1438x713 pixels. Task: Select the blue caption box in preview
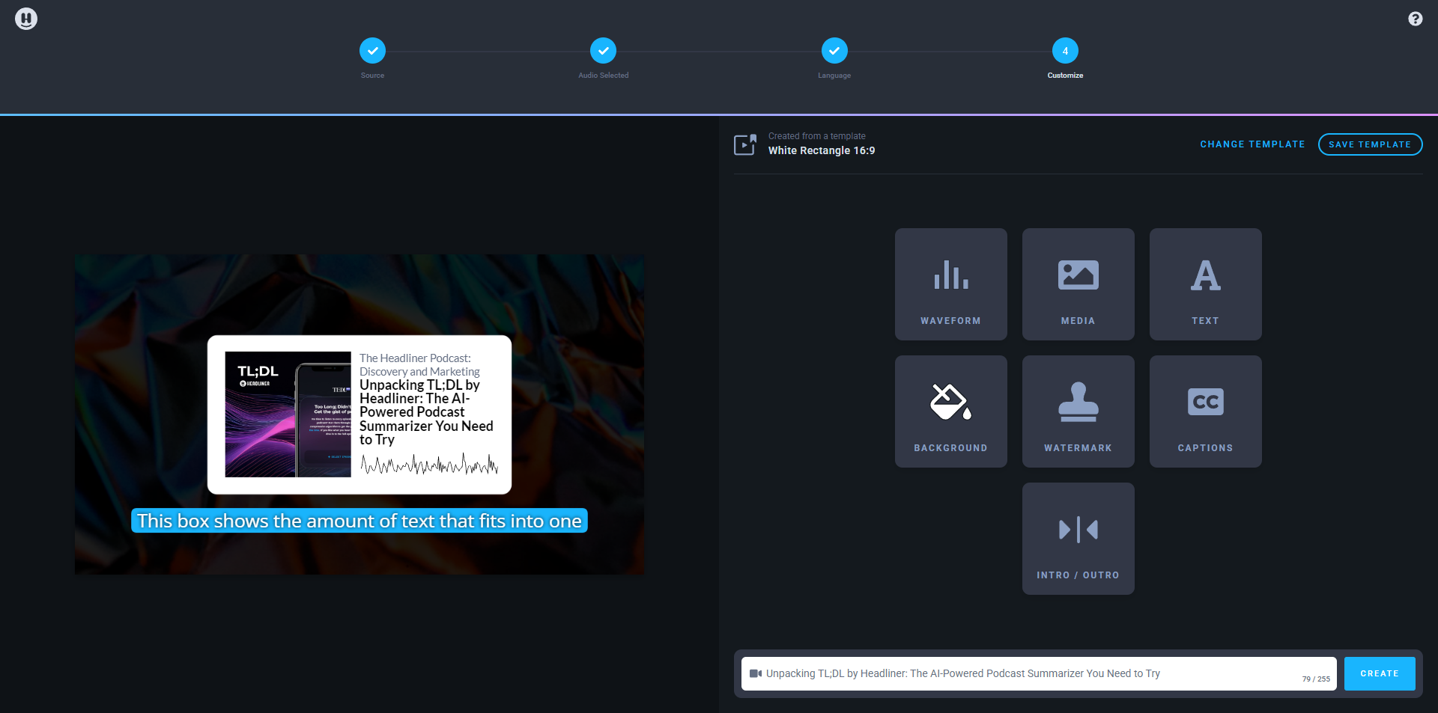(359, 521)
